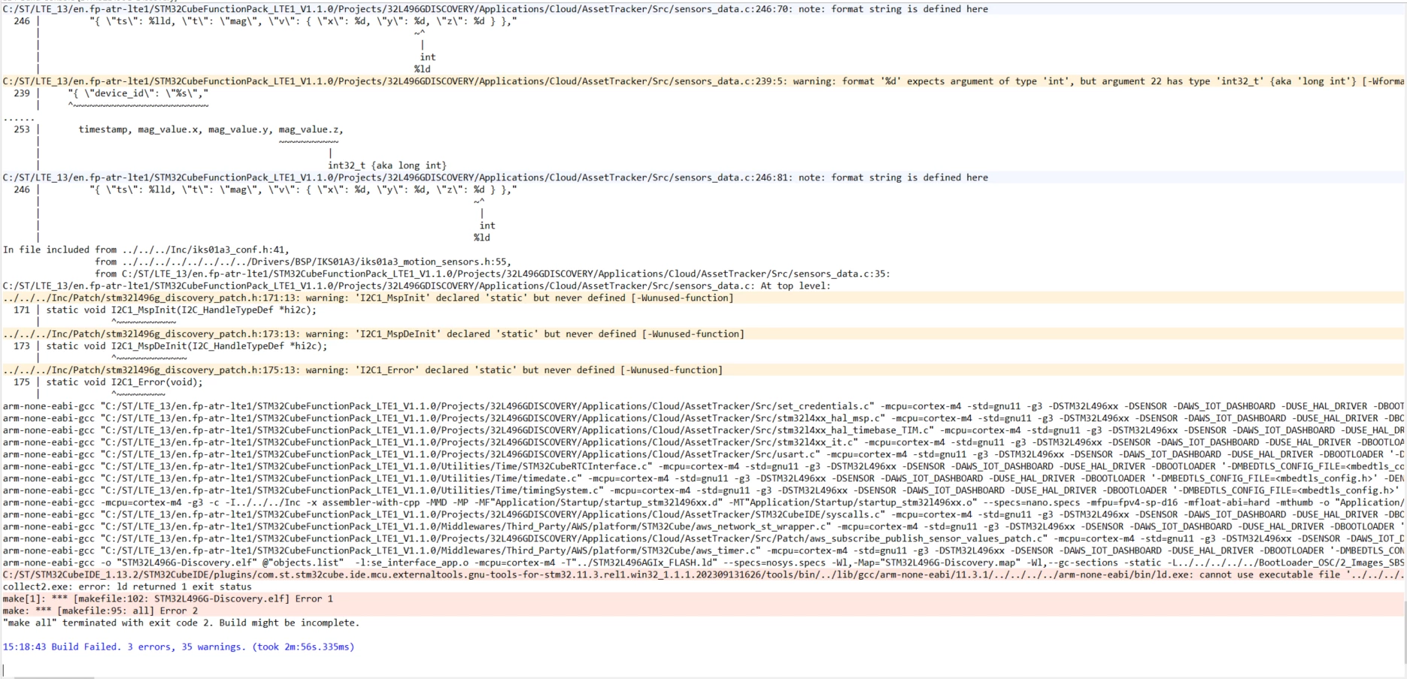
Task: Click the ld.exe 'cannot use executable file' error
Action: [703, 574]
